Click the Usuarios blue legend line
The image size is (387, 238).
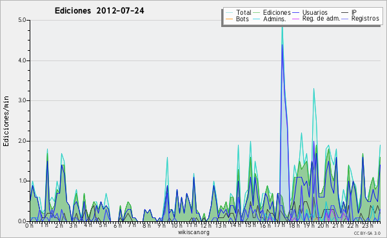coord(296,13)
